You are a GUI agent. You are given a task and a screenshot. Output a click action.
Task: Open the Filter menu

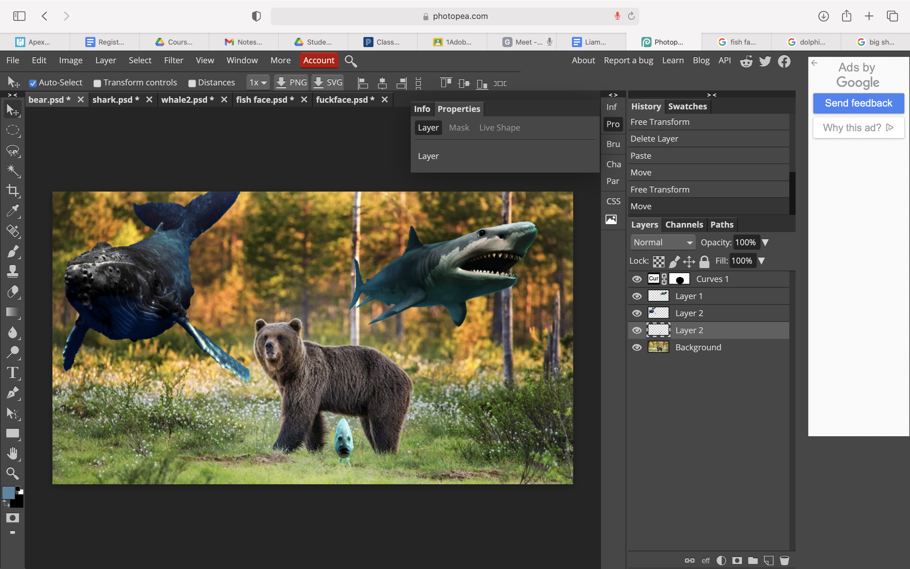pos(173,60)
